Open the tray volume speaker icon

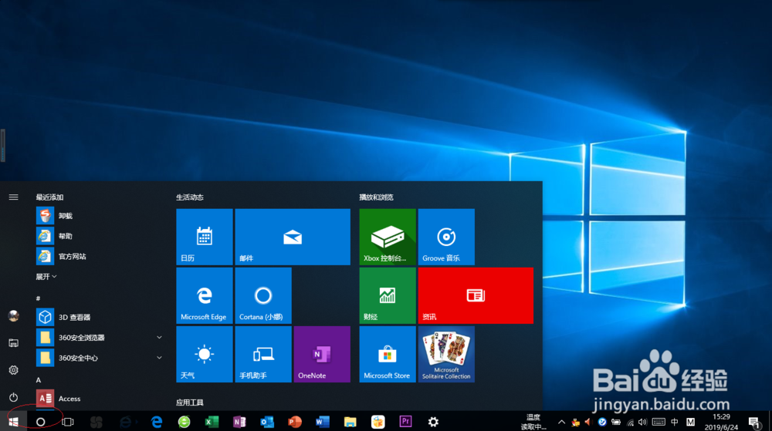coord(642,423)
